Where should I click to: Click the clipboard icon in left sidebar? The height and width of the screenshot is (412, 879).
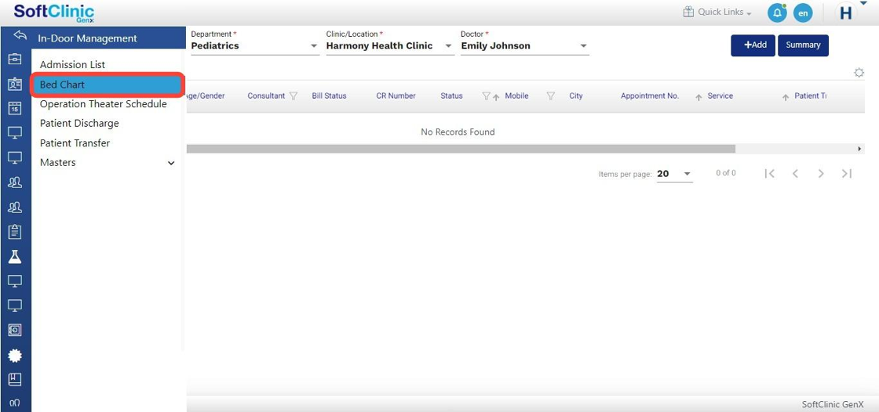click(15, 232)
